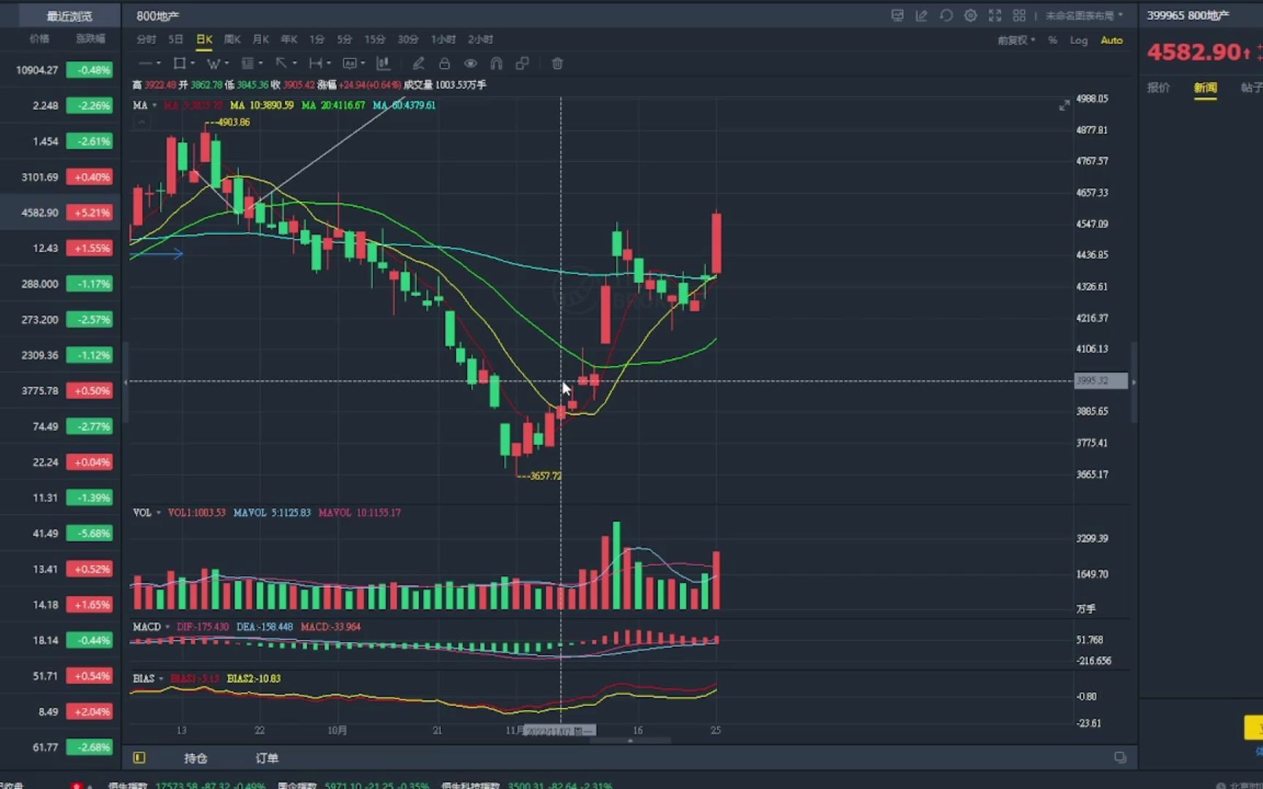Sort watchlist by 价格 column
This screenshot has width=1263, height=789.
tap(39, 39)
